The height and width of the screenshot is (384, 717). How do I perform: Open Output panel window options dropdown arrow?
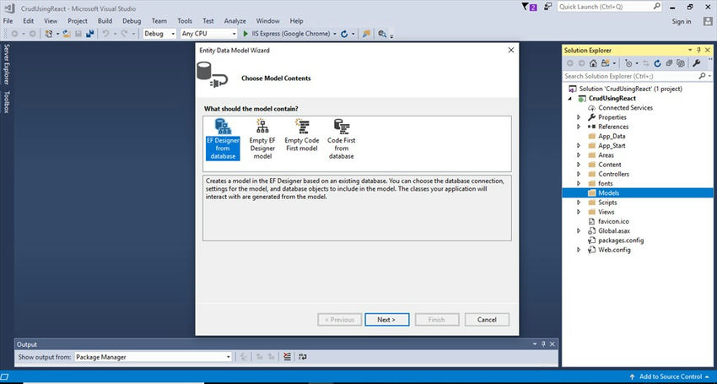[535, 344]
